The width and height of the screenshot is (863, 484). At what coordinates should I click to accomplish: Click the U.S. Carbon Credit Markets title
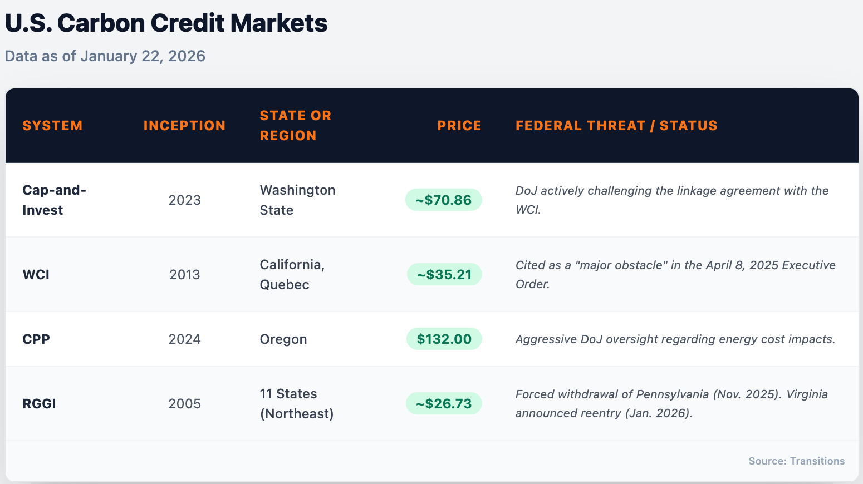coord(166,24)
